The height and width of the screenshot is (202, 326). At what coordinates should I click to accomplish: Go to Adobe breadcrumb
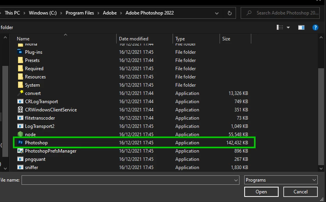tap(110, 13)
